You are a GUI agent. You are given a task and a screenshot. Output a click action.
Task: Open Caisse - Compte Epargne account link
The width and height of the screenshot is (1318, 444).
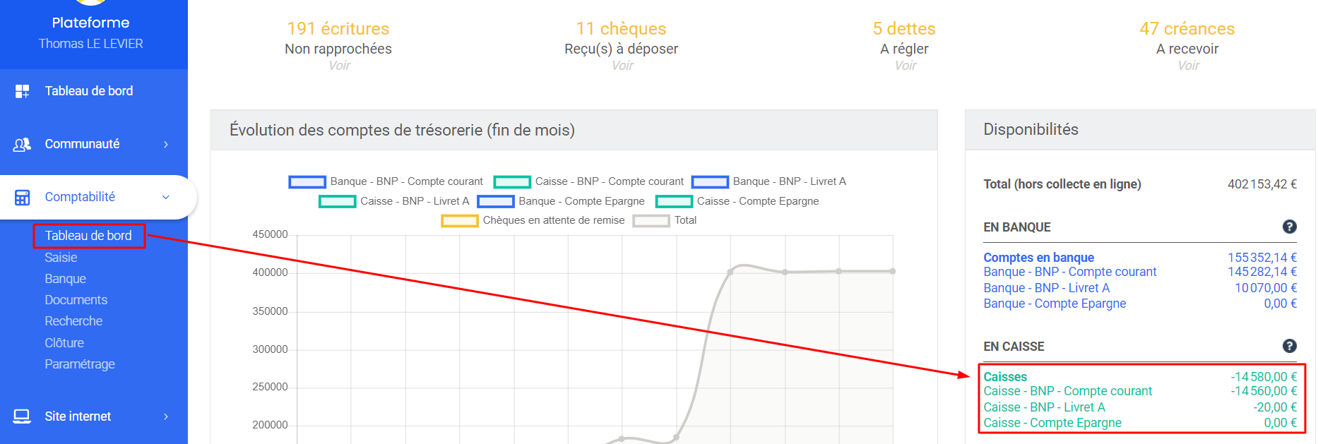(x=1052, y=423)
